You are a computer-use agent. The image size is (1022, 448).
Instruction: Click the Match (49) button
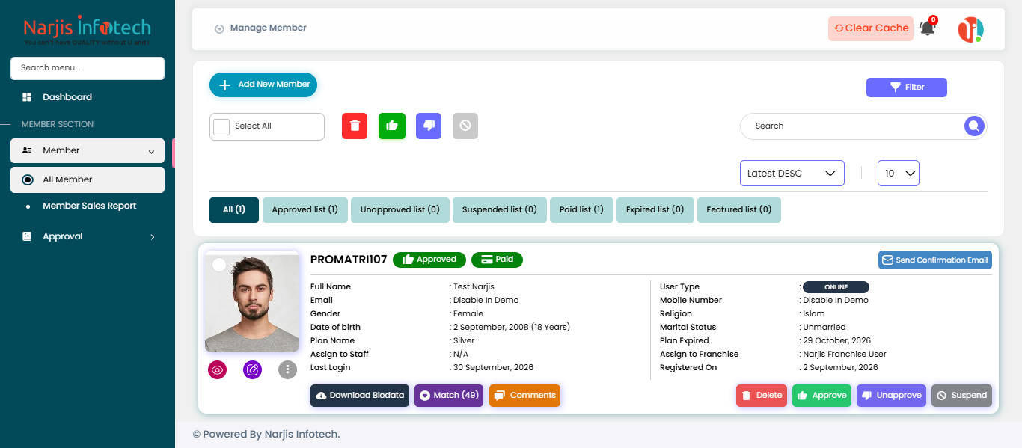(x=449, y=396)
